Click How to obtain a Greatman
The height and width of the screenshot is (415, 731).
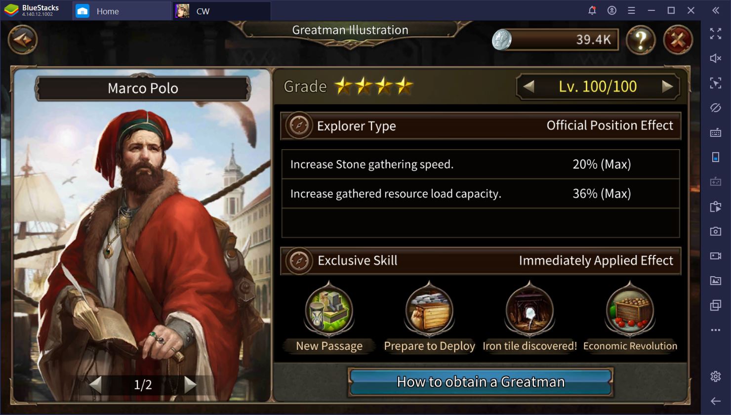481,382
